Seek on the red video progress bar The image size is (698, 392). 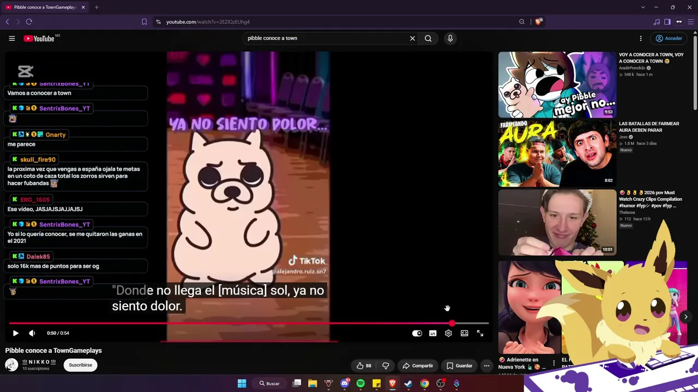click(249, 323)
